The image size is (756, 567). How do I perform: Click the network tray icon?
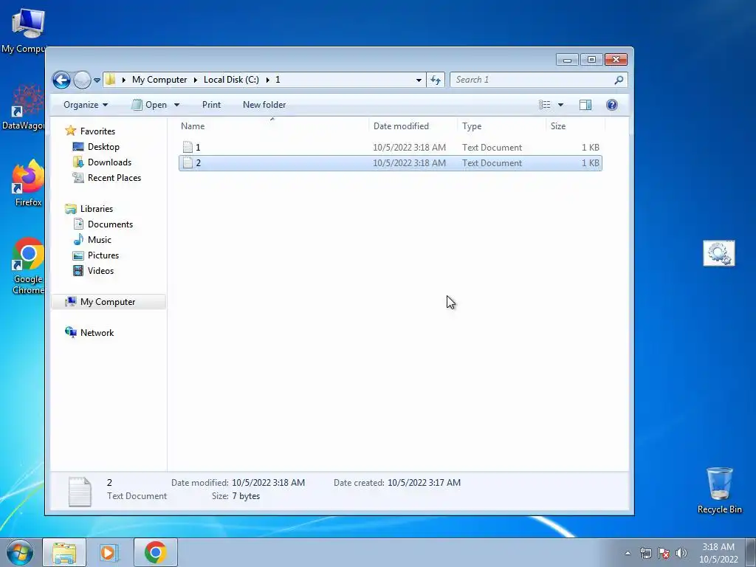click(645, 553)
